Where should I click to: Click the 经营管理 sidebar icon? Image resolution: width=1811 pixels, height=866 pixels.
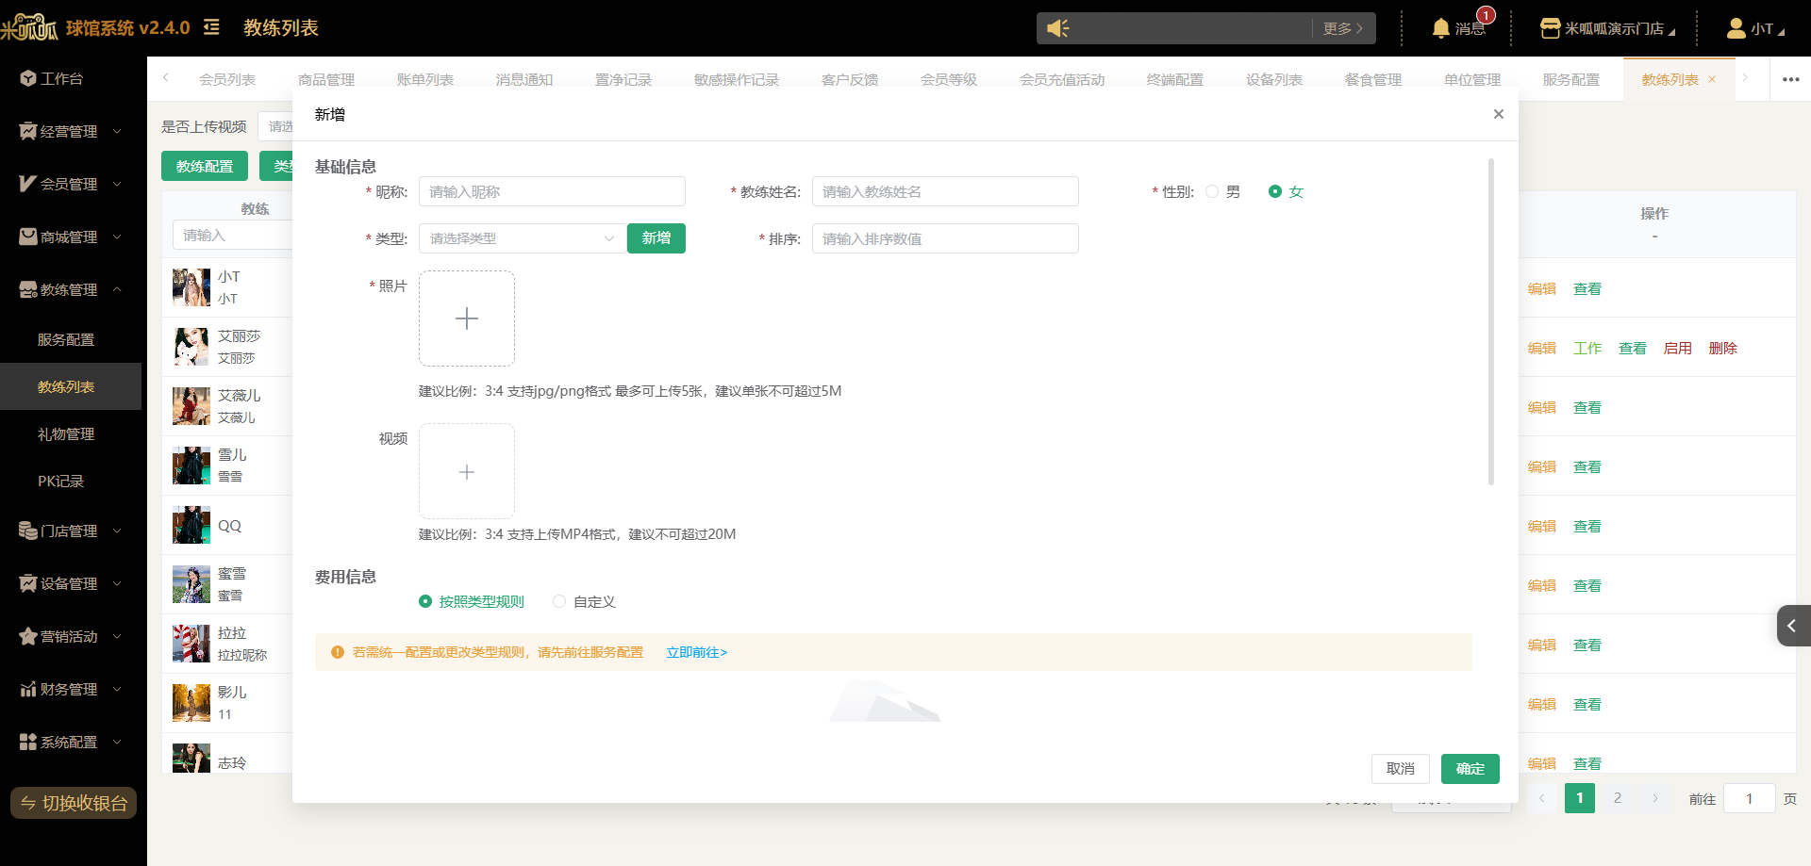tap(28, 131)
